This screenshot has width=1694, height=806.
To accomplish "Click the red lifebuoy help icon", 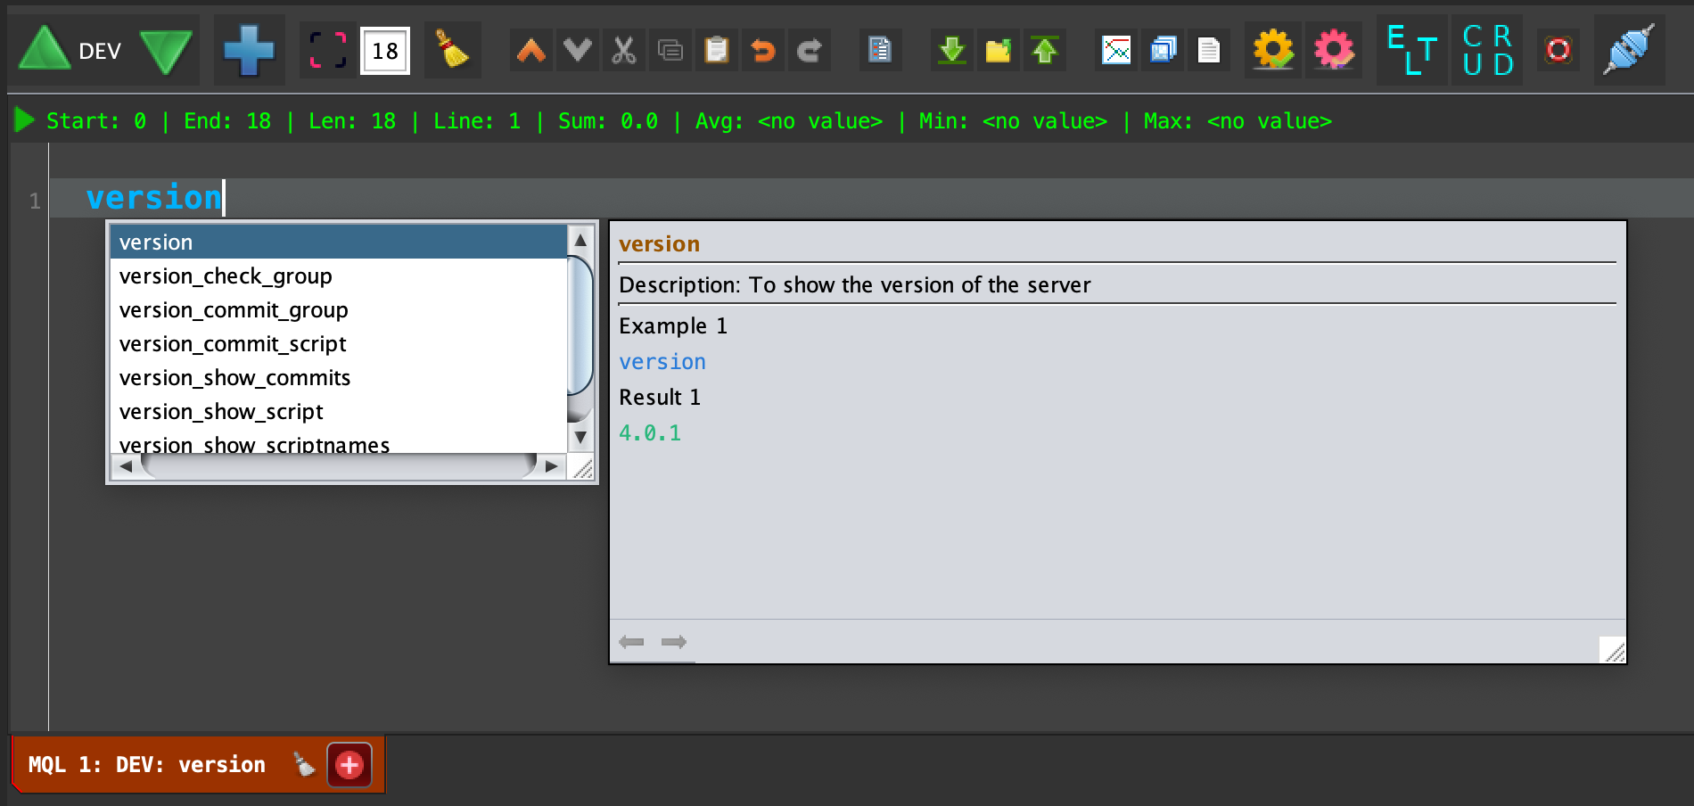I will [1558, 50].
